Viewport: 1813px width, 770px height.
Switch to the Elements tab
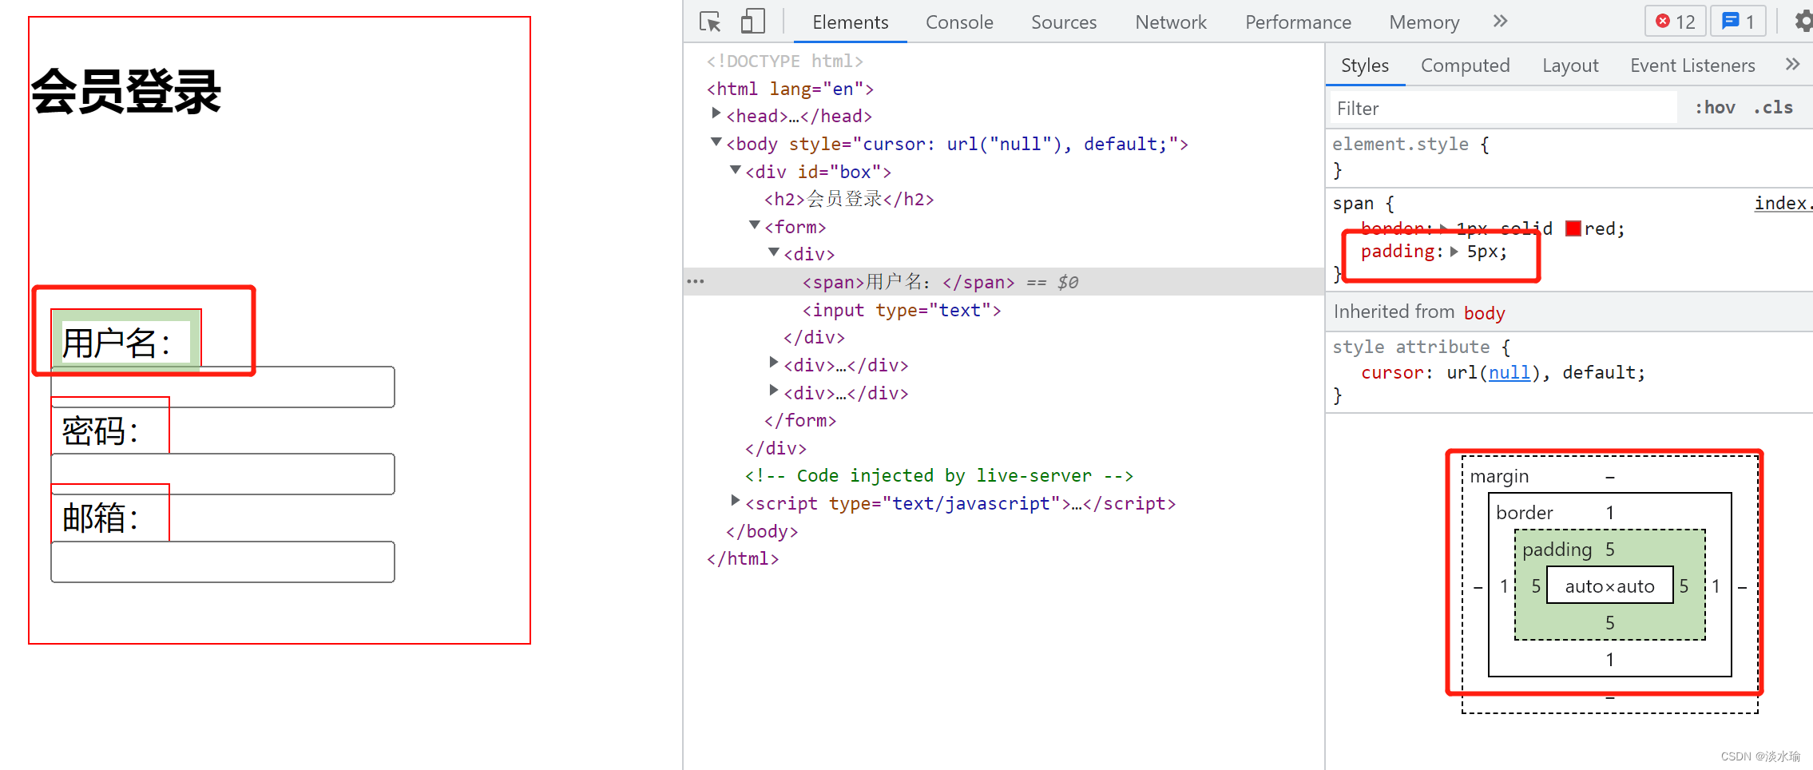[850, 22]
